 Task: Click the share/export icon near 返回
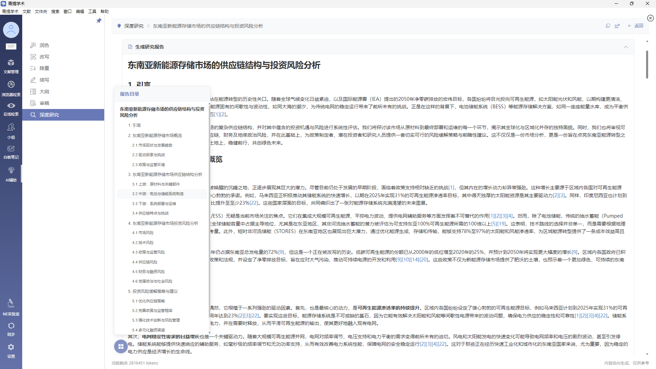(617, 26)
